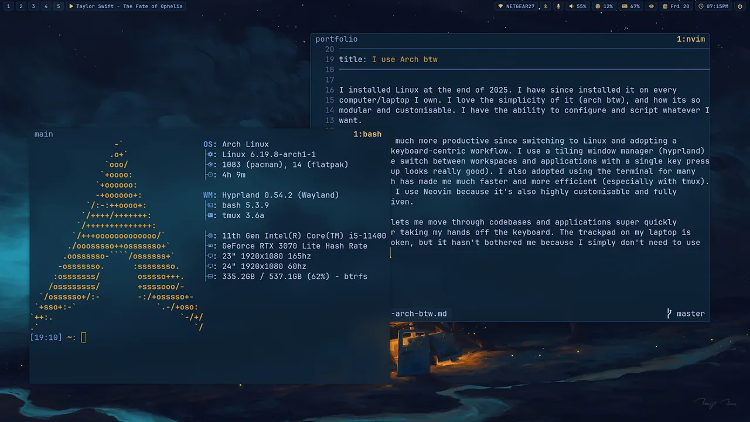Click the play icon next to the Taylor Swift track

point(70,6)
